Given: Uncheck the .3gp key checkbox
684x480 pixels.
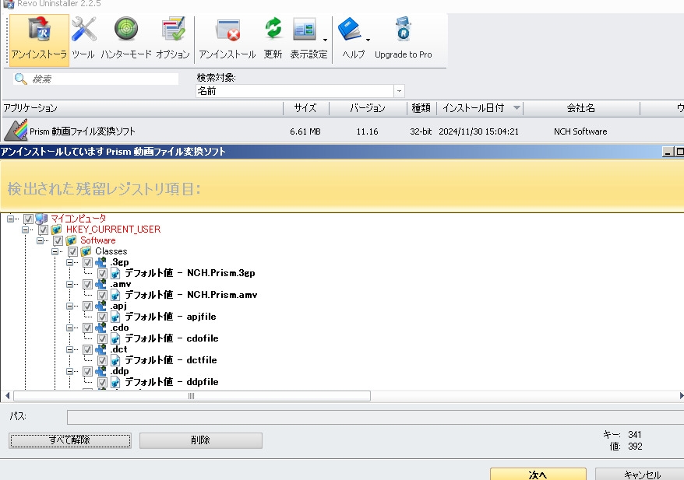Looking at the screenshot, I should coord(88,262).
